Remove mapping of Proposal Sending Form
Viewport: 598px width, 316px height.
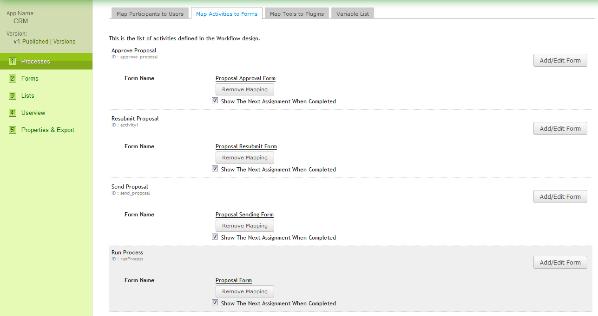click(245, 226)
